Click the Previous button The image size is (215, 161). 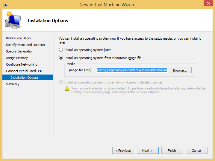click(123, 151)
